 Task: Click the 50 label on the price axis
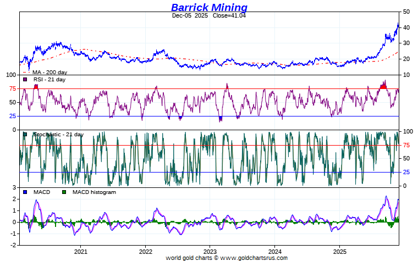coord(406,12)
